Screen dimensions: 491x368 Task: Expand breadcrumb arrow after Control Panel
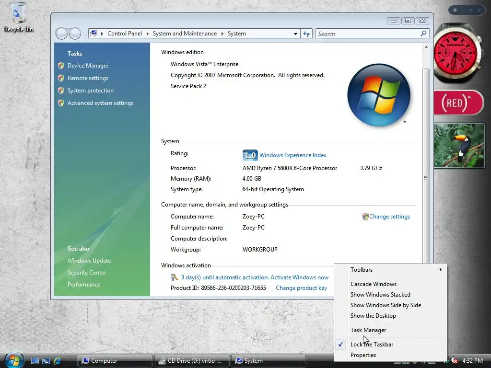147,34
